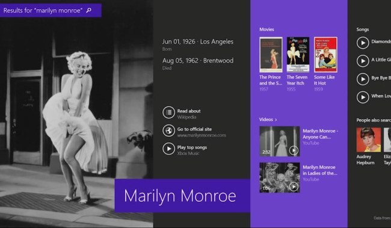Open www.marilynmonroe.com official site link
Screen dimensions: 391x228
[202, 135]
